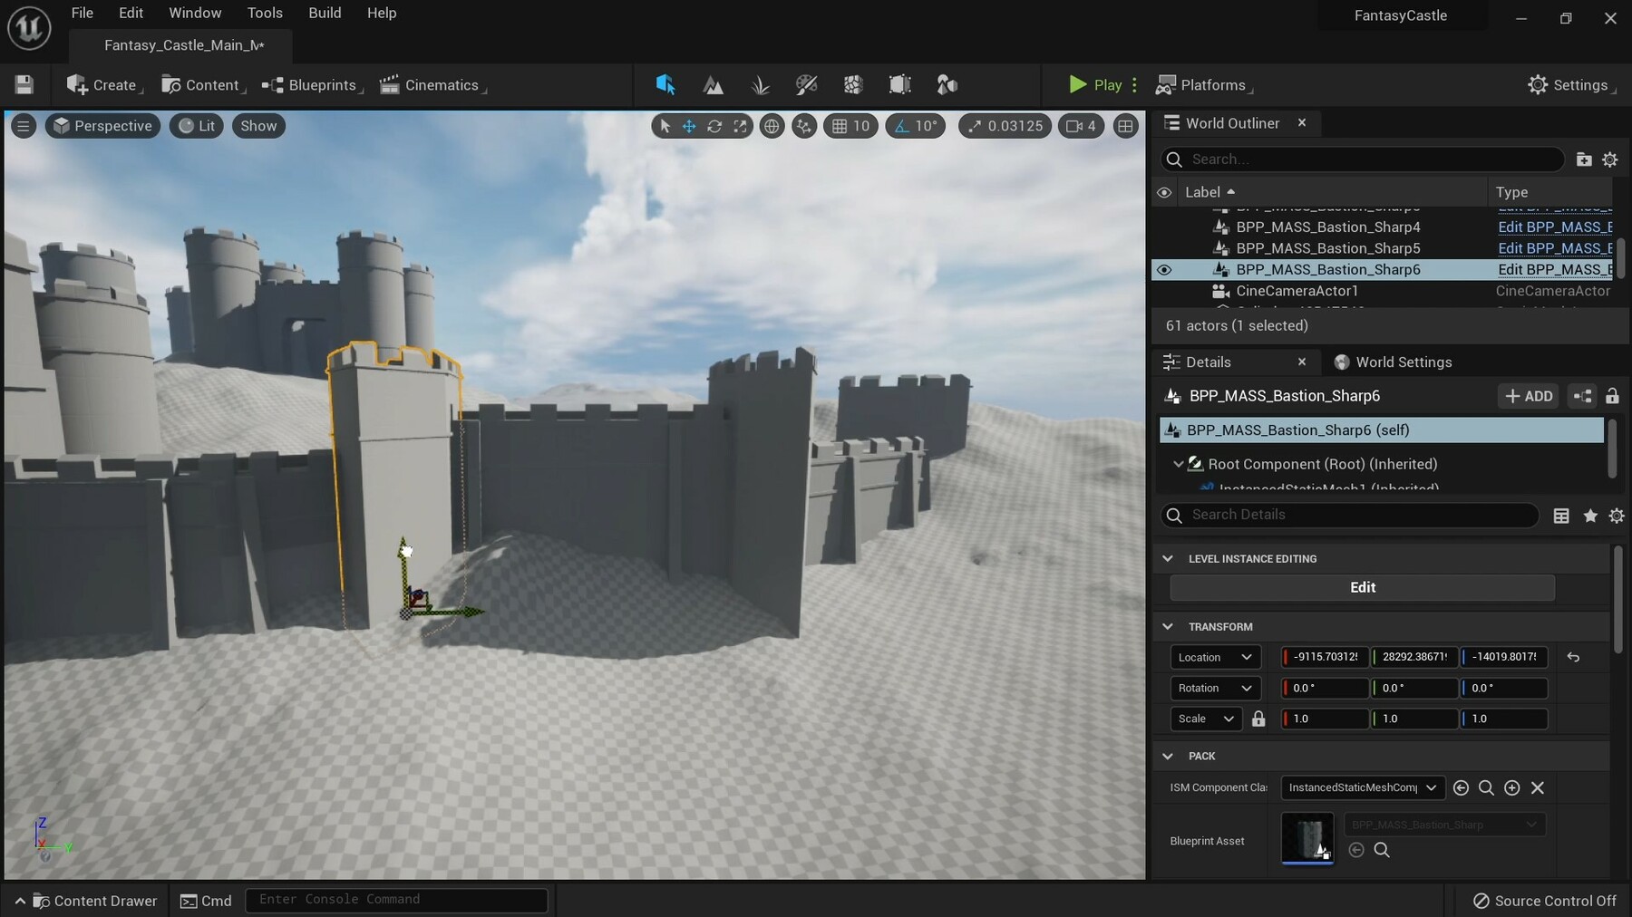1632x917 pixels.
Task: Activate Foliage mode
Action: [x=760, y=84]
